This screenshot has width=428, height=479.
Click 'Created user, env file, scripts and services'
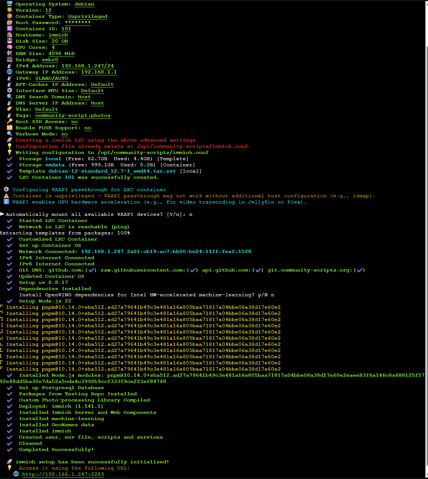coord(91,437)
